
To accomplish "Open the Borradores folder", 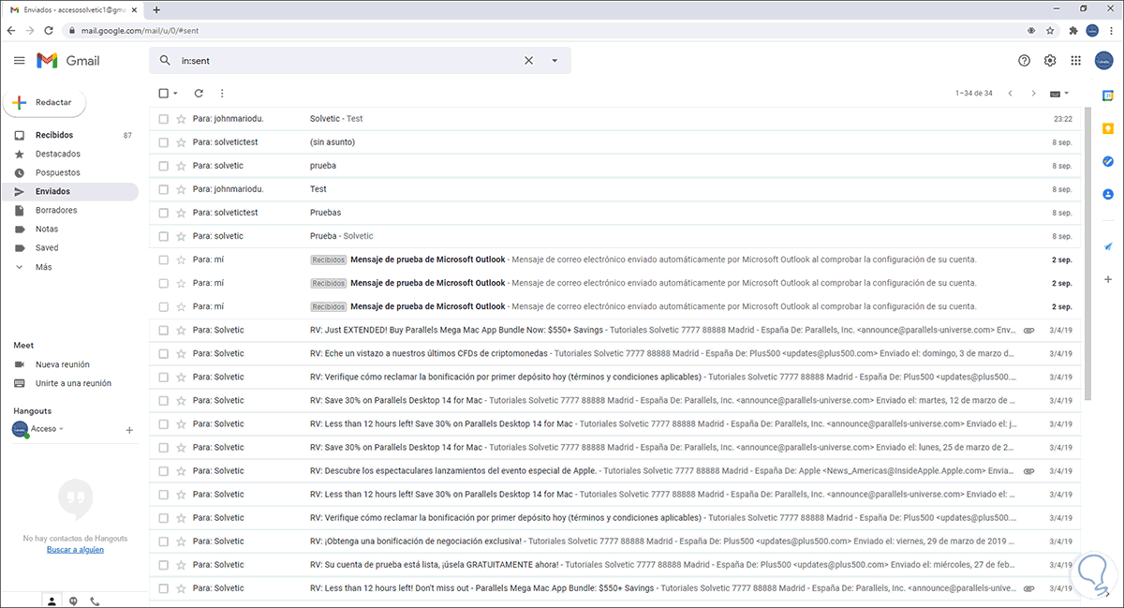I will tap(56, 210).
